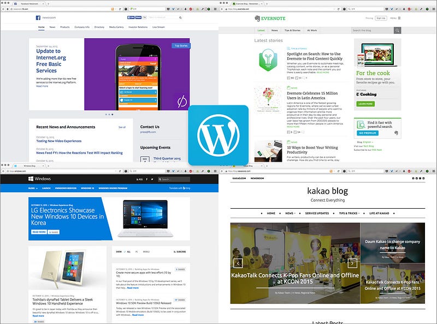Reload the Kakao Blog browser window
The width and height of the screenshot is (437, 324).
[338, 171]
